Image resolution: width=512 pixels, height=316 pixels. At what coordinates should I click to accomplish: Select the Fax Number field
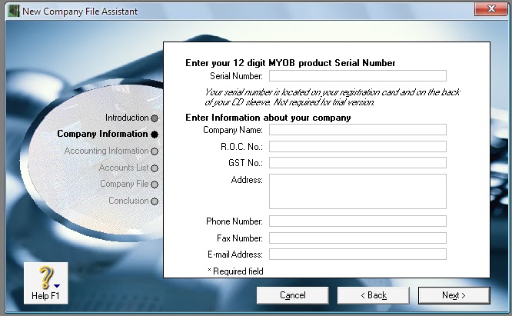(x=357, y=238)
